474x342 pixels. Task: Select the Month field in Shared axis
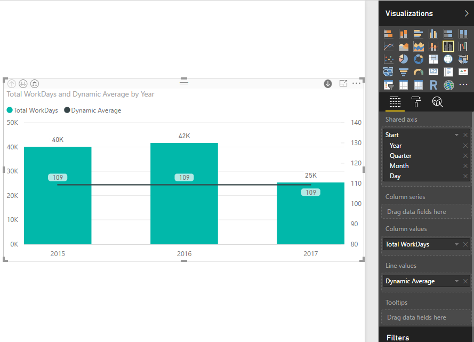click(399, 166)
